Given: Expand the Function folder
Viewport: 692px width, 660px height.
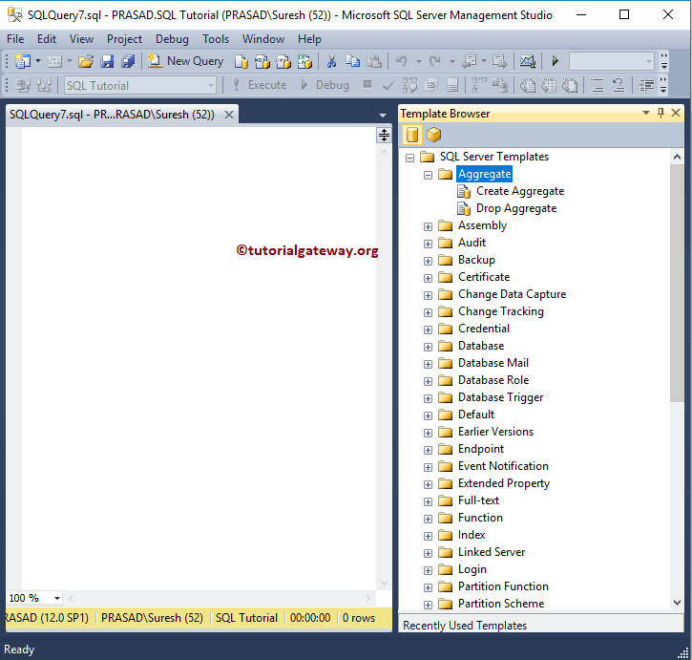Looking at the screenshot, I should click(428, 519).
